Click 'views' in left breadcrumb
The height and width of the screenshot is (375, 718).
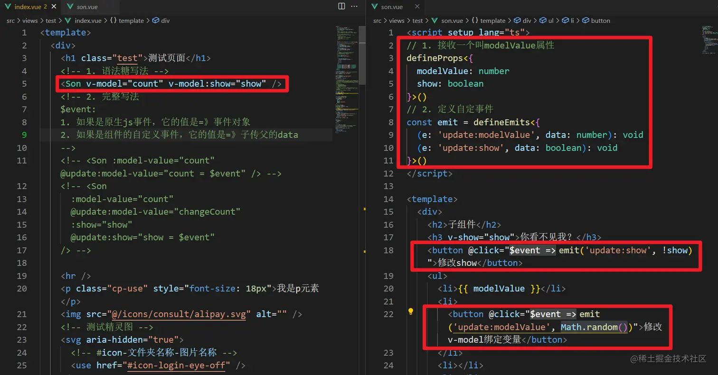30,20
